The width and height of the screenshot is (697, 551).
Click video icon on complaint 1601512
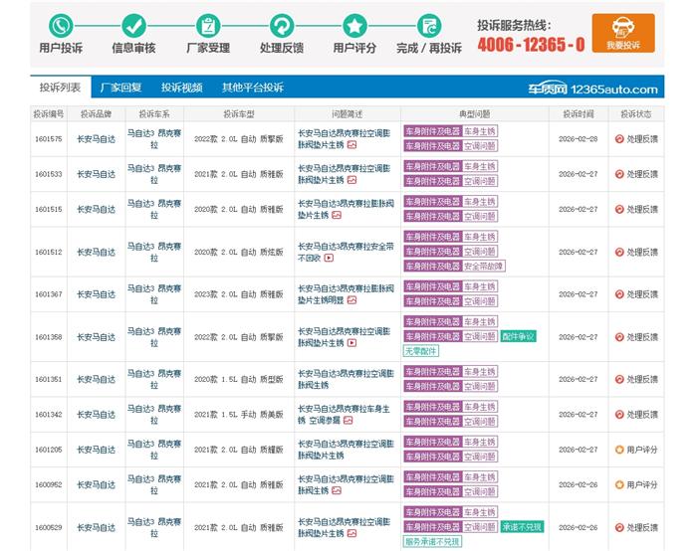(x=329, y=258)
